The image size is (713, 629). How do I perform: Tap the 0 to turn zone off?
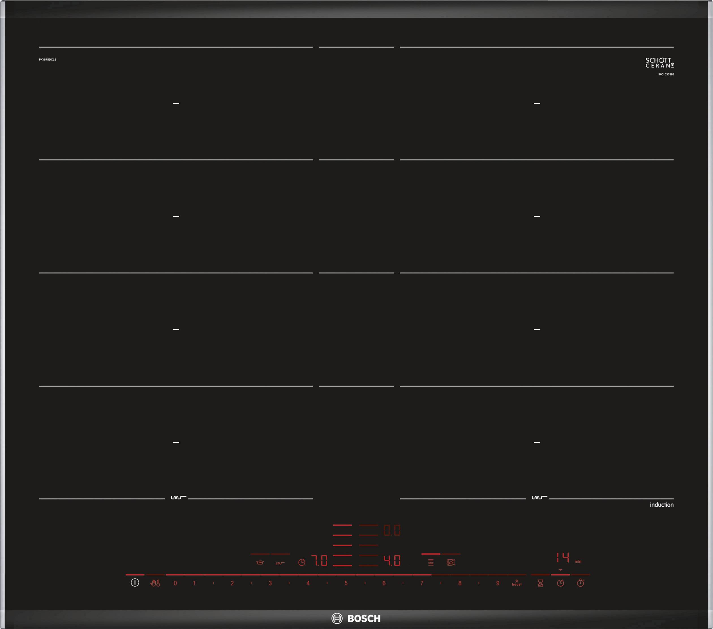175,583
